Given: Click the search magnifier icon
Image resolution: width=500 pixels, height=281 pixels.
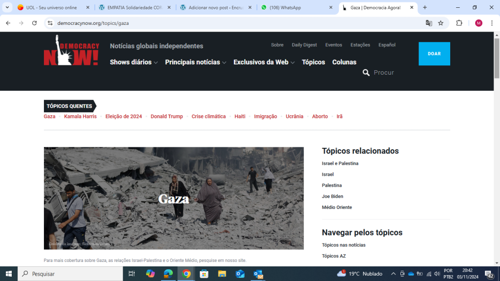Looking at the screenshot, I should pyautogui.click(x=366, y=73).
